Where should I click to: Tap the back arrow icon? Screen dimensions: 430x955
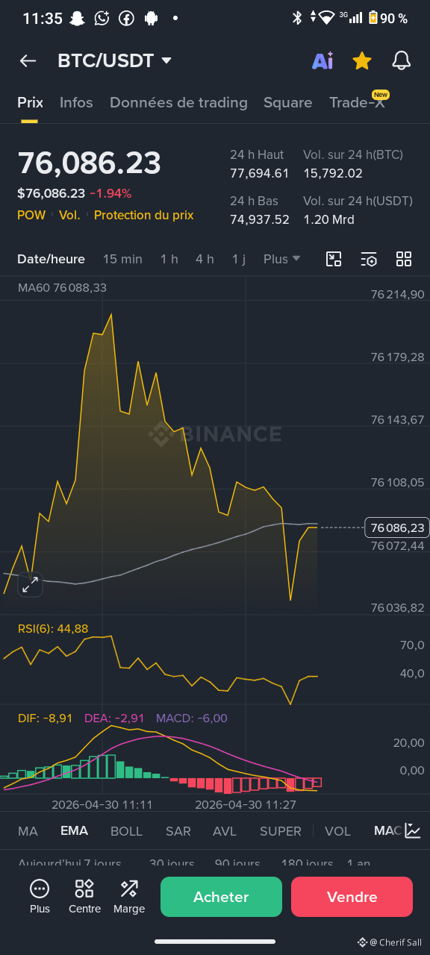tap(28, 61)
